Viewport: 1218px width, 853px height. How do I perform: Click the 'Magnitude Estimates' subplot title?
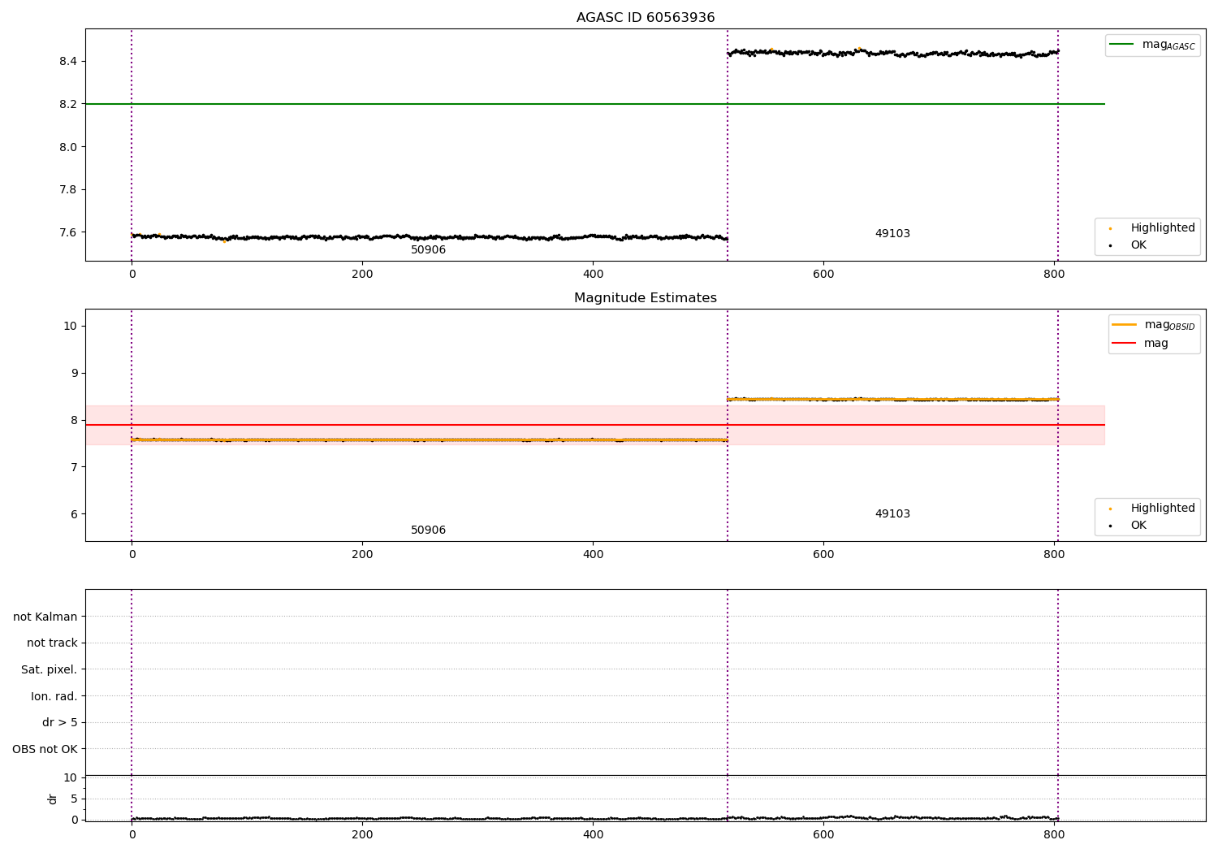(646, 298)
